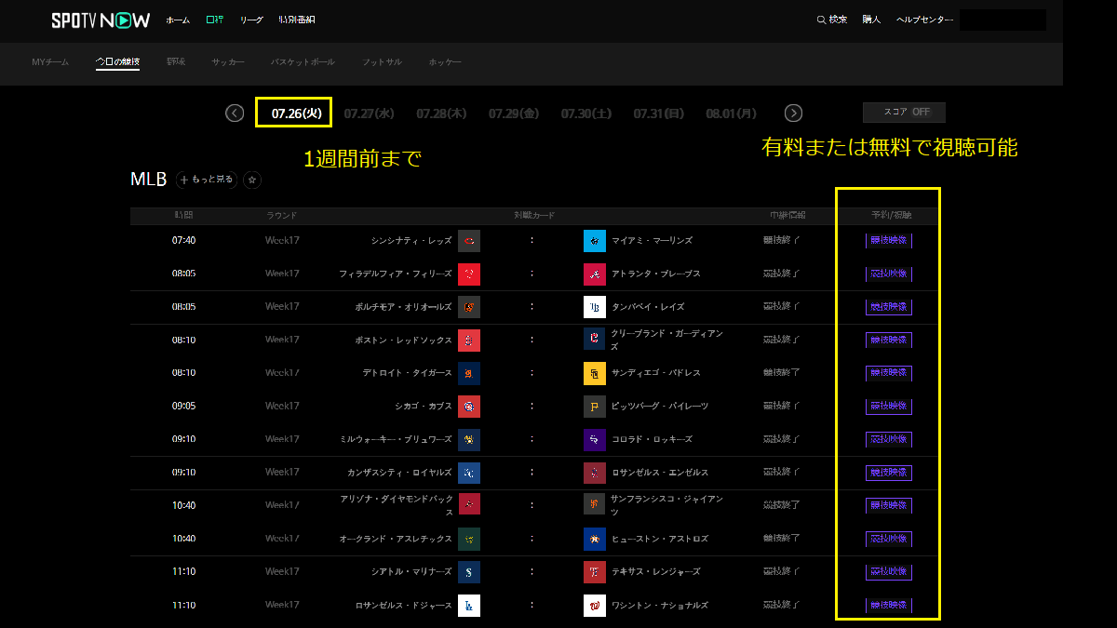
Task: Click the San Francisco Giants logo
Action: point(595,505)
